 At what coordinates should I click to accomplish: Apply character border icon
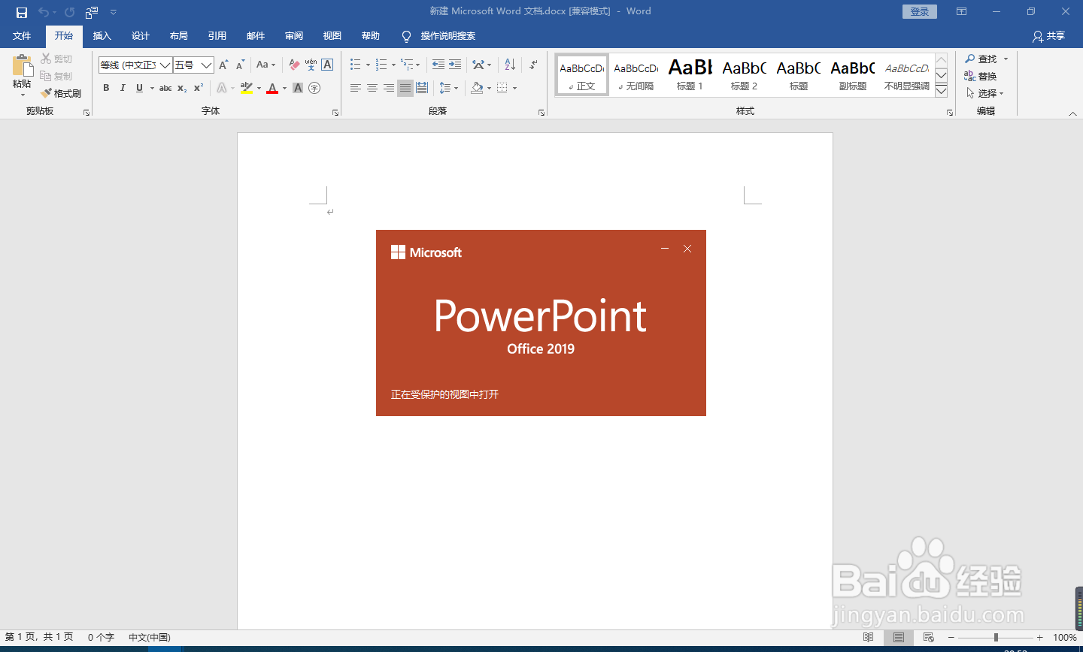click(327, 65)
